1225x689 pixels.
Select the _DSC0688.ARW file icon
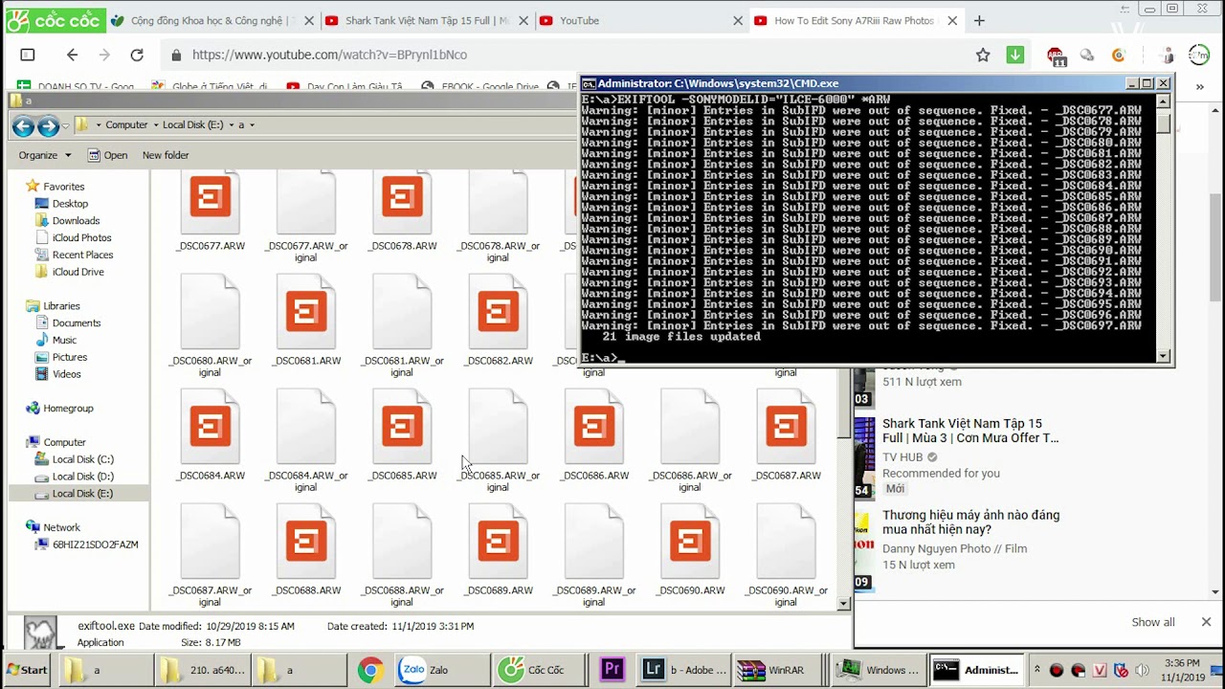pyautogui.click(x=306, y=543)
